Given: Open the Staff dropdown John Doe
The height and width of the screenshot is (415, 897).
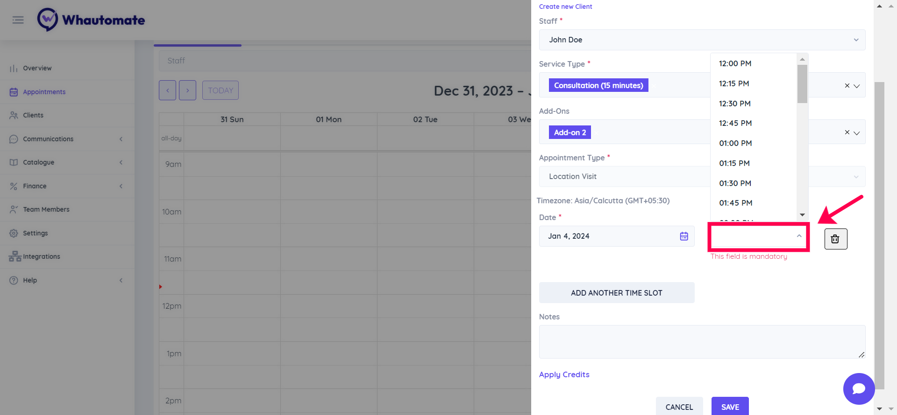Looking at the screenshot, I should tap(702, 40).
